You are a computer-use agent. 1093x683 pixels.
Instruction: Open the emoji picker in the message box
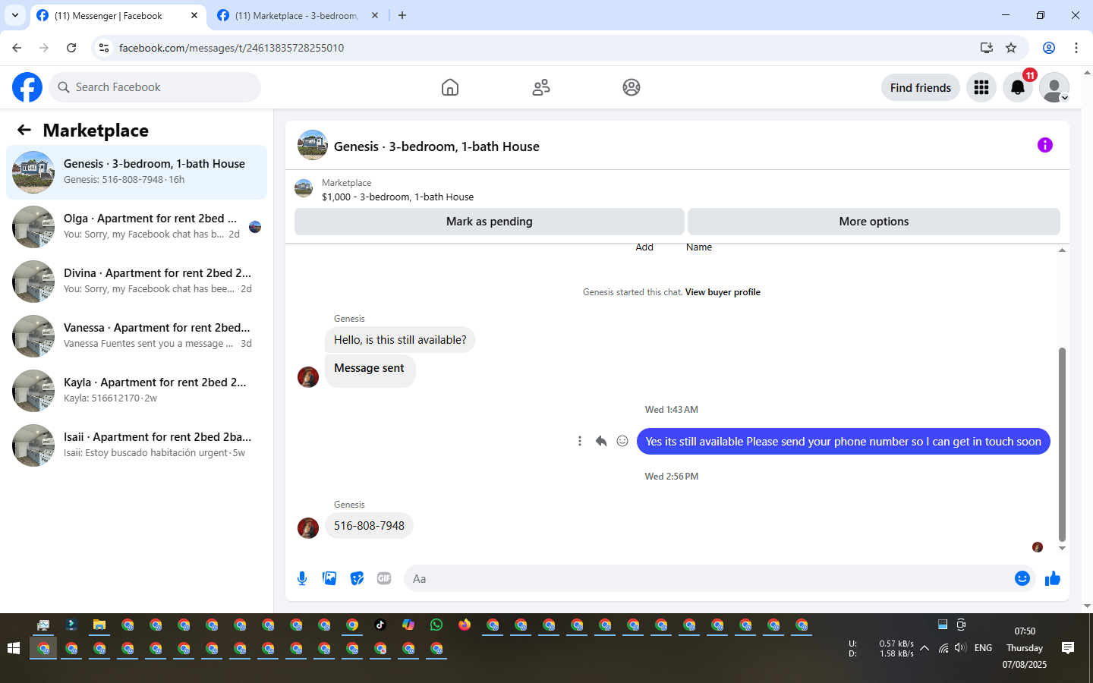(1022, 578)
